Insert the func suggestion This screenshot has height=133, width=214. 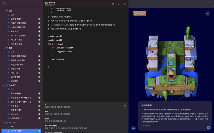tap(83, 120)
